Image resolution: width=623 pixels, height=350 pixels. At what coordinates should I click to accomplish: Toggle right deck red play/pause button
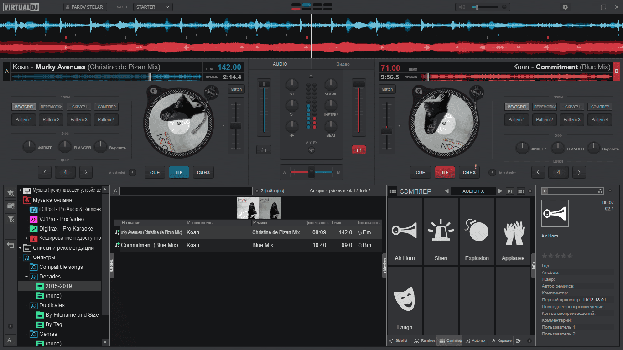(x=445, y=172)
